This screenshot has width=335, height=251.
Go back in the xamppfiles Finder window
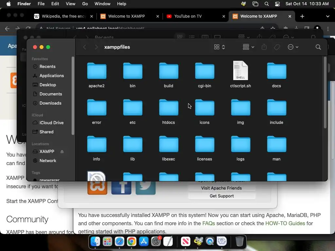85,47
